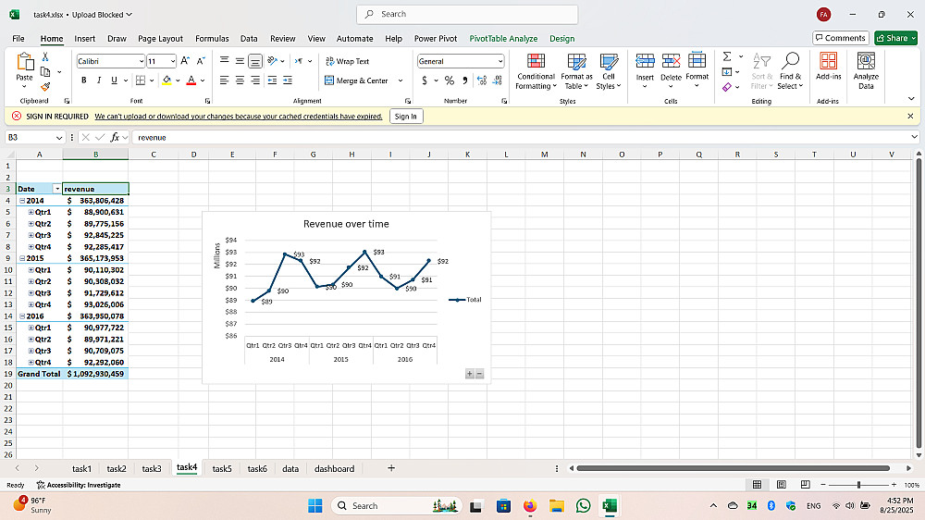
Task: Switch to Page Layout view in status bar
Action: tap(781, 485)
